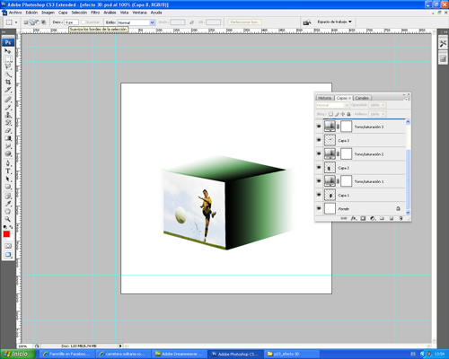The height and width of the screenshot is (359, 449).
Task: Open the Filtro menu
Action: click(x=95, y=13)
